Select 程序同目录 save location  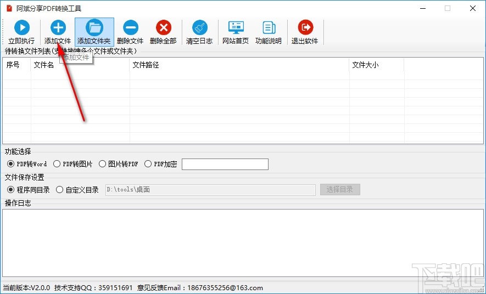point(29,190)
